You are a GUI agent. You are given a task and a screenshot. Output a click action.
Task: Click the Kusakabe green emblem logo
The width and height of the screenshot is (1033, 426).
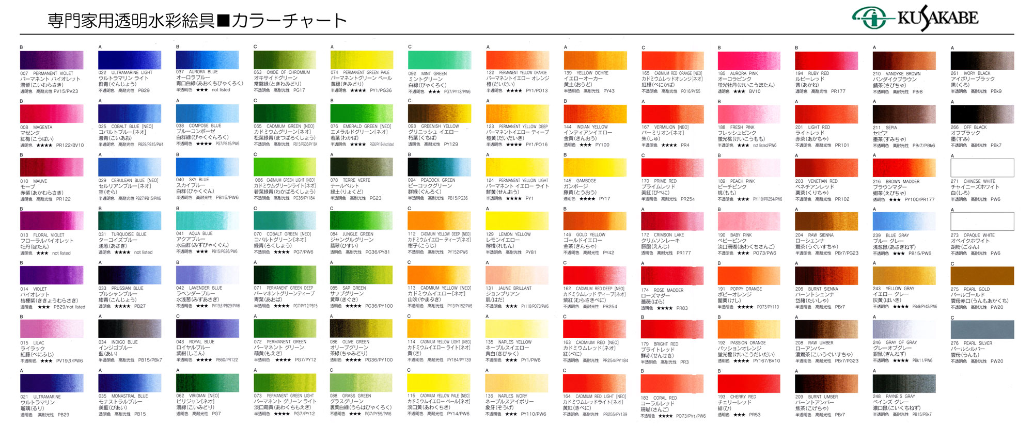(x=873, y=19)
